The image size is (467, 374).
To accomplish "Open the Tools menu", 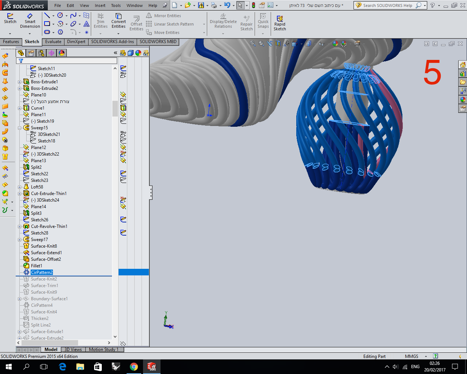I will click(x=116, y=5).
